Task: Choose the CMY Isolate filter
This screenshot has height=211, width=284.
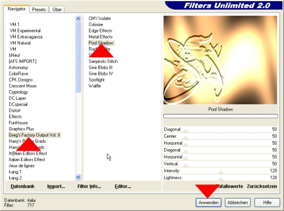Action: coord(99,18)
